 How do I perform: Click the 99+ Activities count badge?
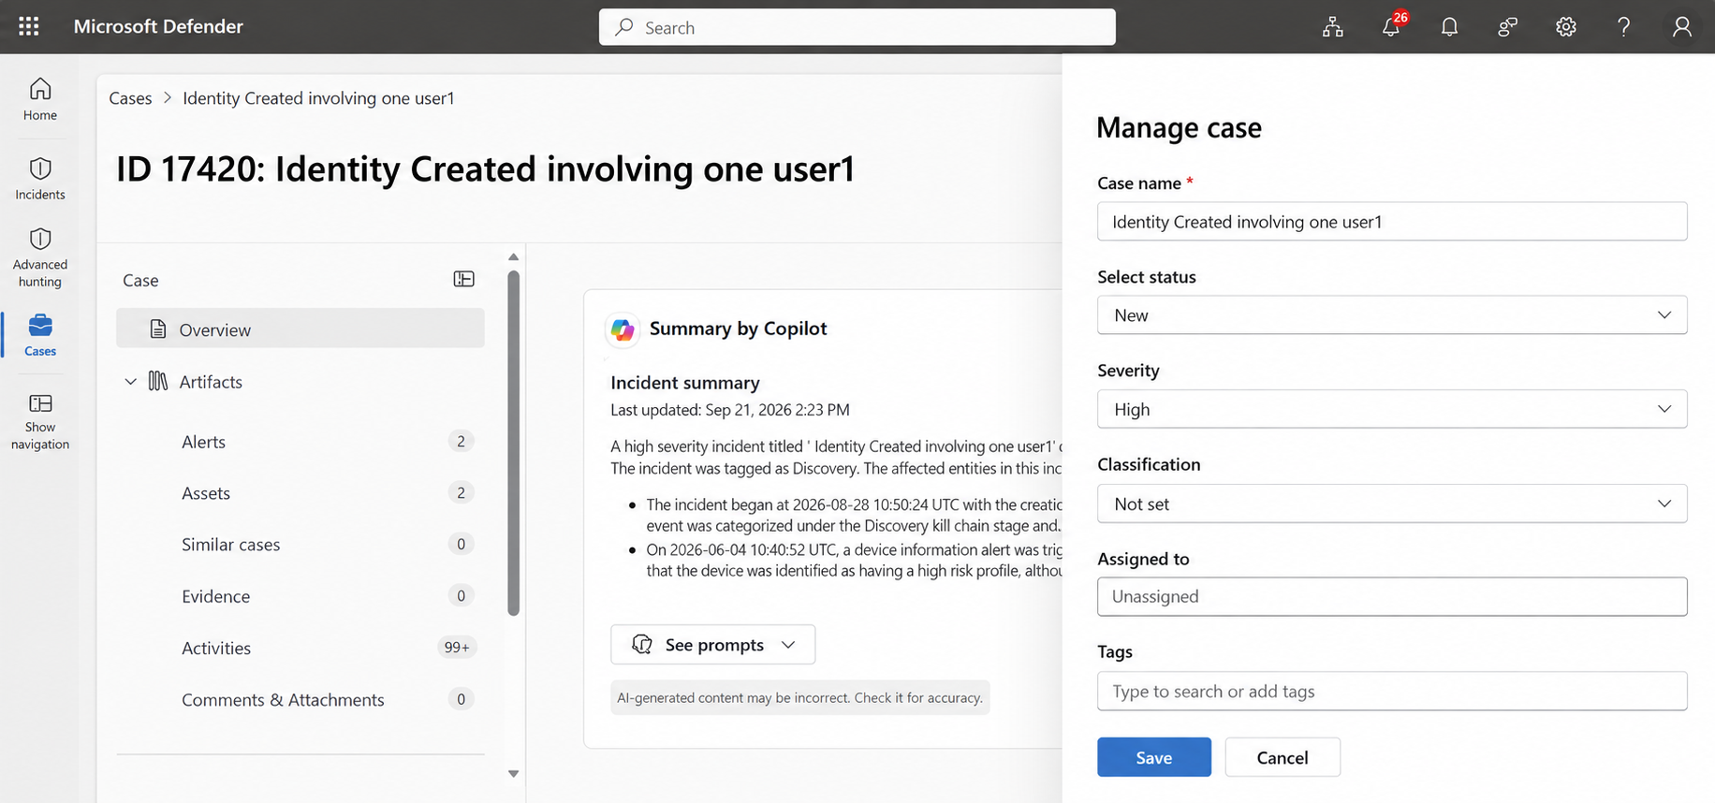tap(457, 648)
